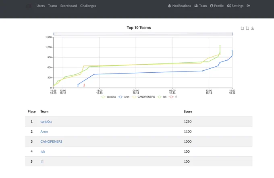Toggle CANOPENERS series in chart legend
Image resolution: width=274 pixels, height=178 pixels.
pyautogui.click(x=143, y=97)
